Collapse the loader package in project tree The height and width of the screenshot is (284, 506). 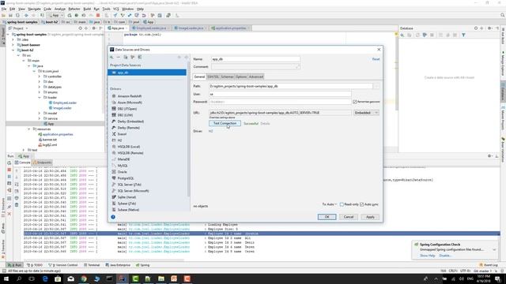point(40,98)
